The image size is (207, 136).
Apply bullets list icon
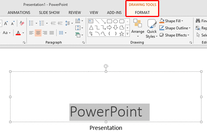point(31,23)
